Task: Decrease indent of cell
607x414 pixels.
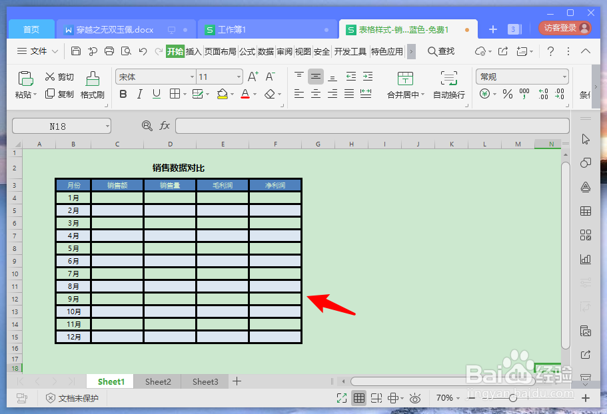Action: click(351, 76)
